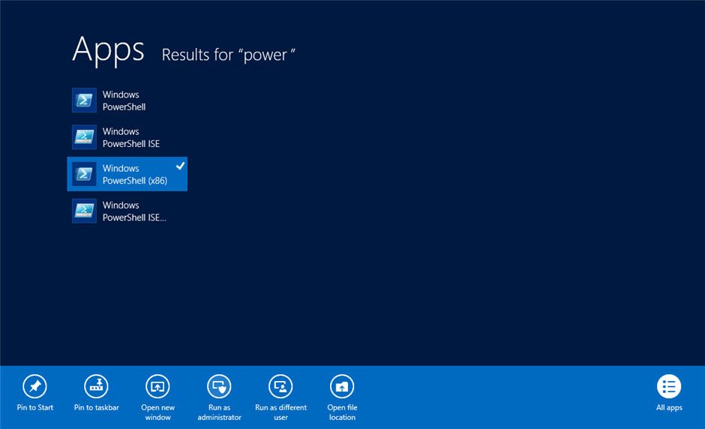Click the Run as different user icon
The image size is (705, 429).
[280, 386]
